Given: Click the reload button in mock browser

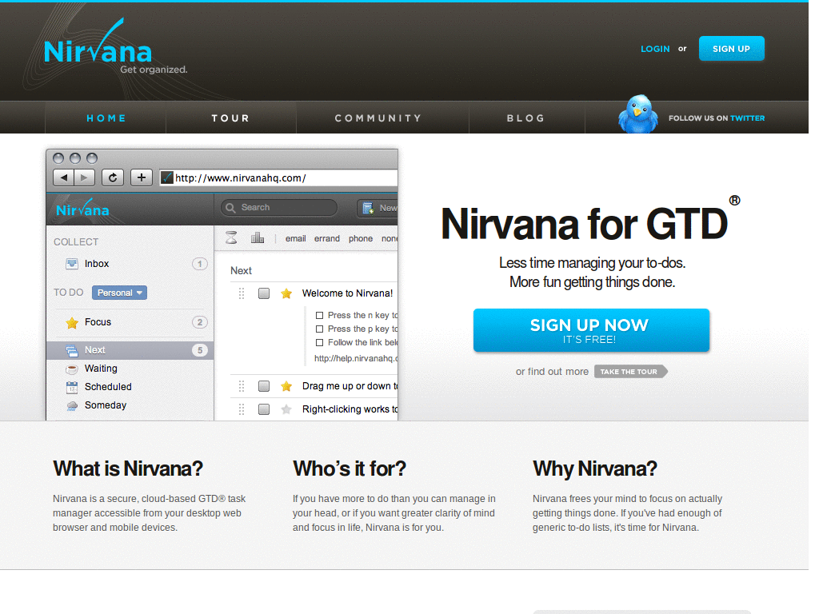Looking at the screenshot, I should (x=112, y=177).
